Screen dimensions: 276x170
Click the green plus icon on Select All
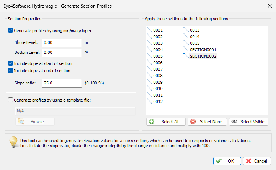[152, 121]
